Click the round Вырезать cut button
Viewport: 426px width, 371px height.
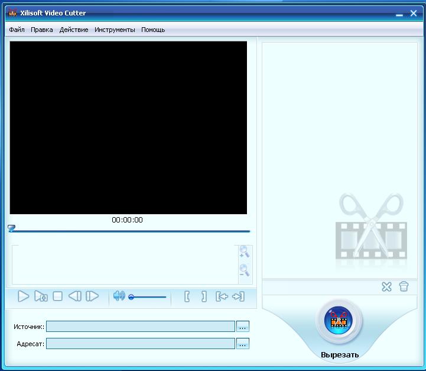(x=339, y=320)
